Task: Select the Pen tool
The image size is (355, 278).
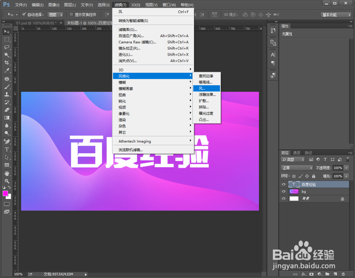Action: (x=7, y=141)
